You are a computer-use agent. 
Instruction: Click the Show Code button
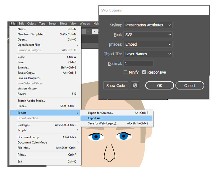116,85
